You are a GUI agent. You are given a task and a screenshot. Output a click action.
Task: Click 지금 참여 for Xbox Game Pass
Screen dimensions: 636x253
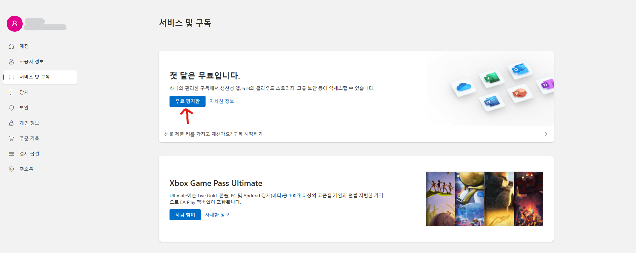(x=185, y=215)
